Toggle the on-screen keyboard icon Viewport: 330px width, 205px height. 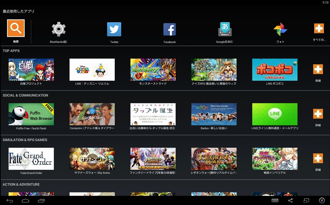tap(275, 200)
